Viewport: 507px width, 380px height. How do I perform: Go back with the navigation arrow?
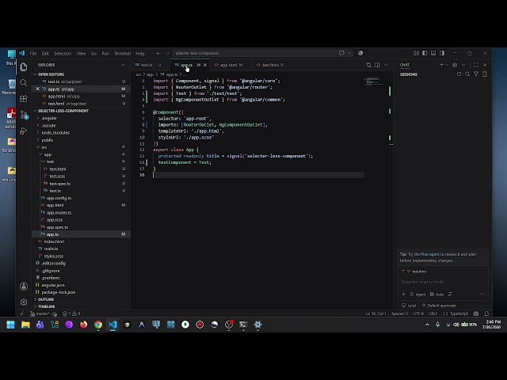point(158,53)
